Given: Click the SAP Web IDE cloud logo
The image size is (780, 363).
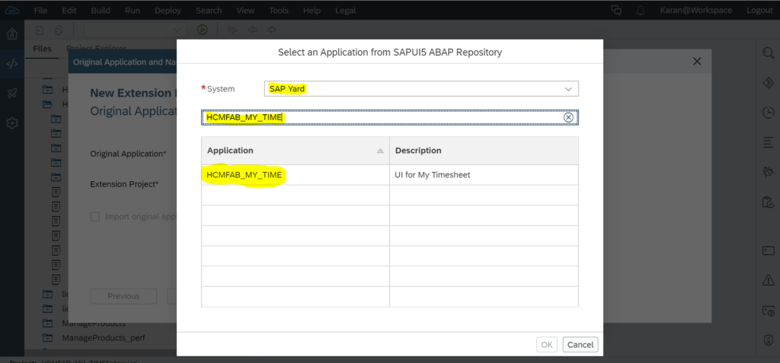Looking at the screenshot, I should coord(12,10).
